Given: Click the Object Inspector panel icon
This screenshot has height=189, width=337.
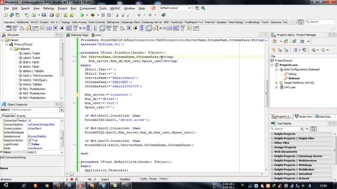Looking at the screenshot, I should pos(4,104).
